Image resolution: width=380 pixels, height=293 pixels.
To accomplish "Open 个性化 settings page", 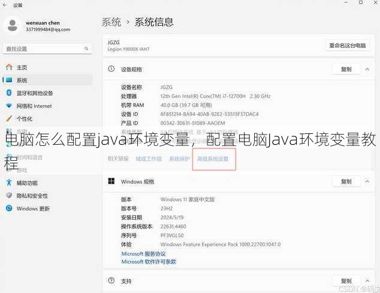I will [x=47, y=119].
